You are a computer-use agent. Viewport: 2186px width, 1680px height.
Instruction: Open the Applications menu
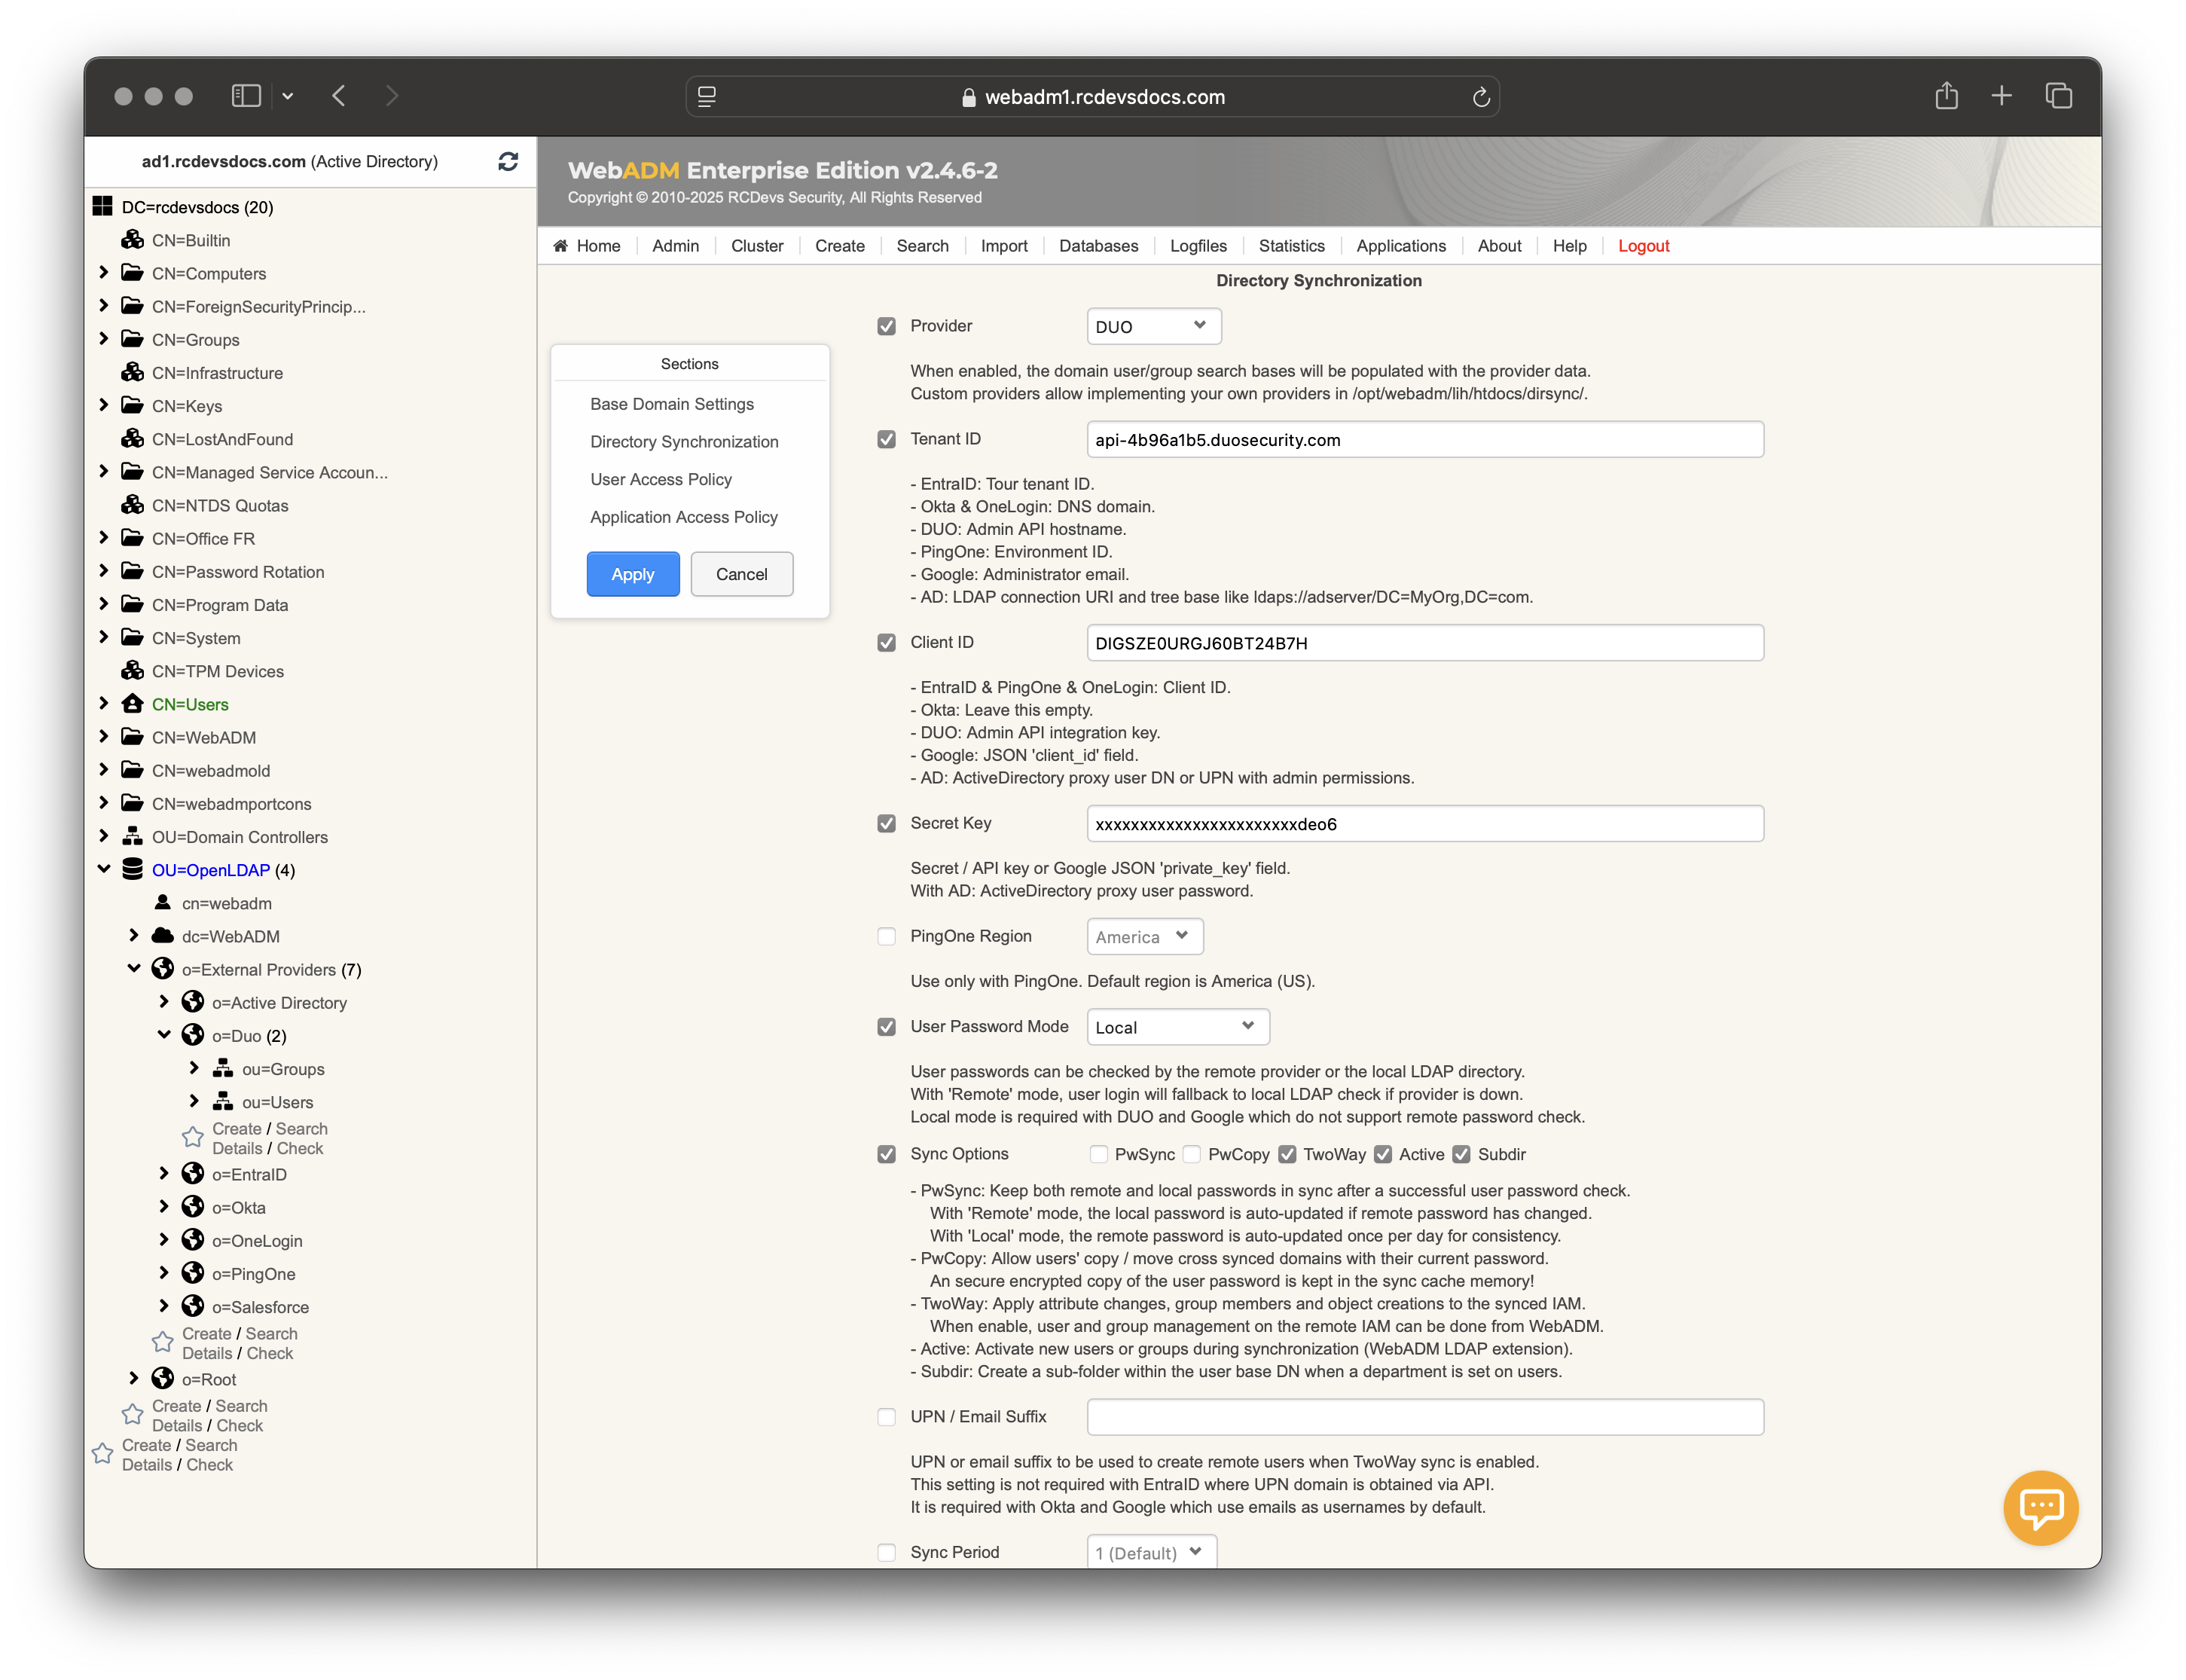tap(1400, 246)
